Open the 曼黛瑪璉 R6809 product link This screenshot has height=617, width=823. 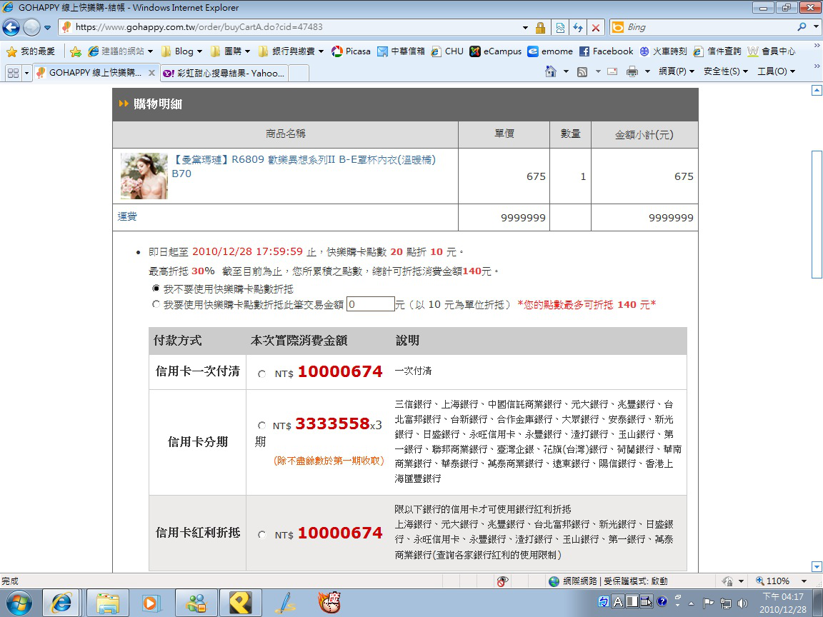(304, 166)
